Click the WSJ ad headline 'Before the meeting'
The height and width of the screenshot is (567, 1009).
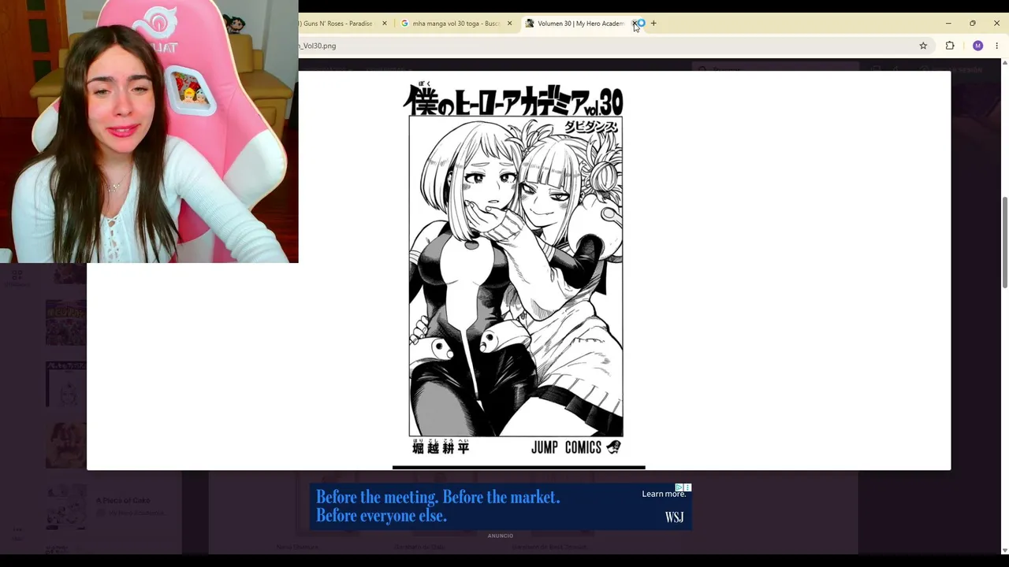coord(437,506)
